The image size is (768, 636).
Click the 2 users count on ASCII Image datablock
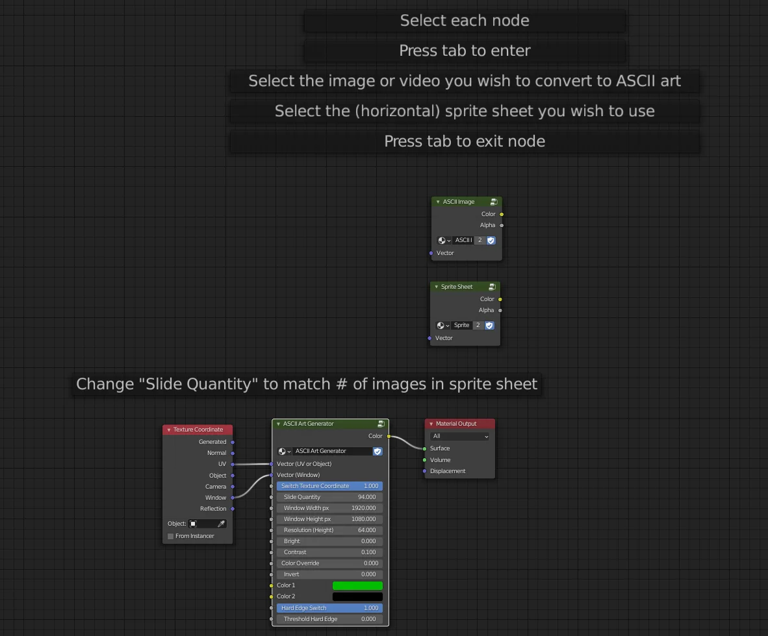(x=479, y=240)
